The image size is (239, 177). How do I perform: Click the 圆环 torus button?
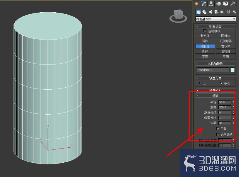[x=205, y=52]
